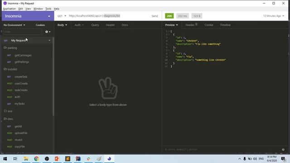Open Chrome from the taskbar

[36, 159]
